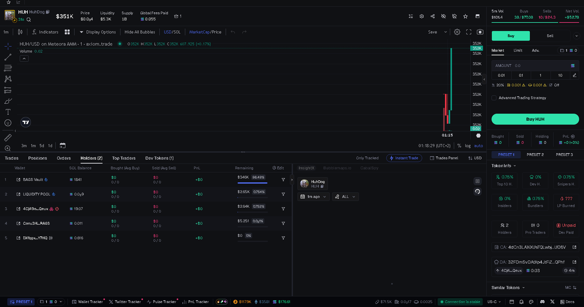The width and height of the screenshot is (584, 307).
Task: Open the ALL filter dropdown
Action: click(x=346, y=197)
